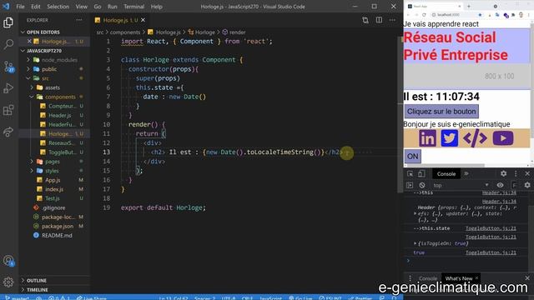Toggle the live expression eye icon

[x=500, y=185]
